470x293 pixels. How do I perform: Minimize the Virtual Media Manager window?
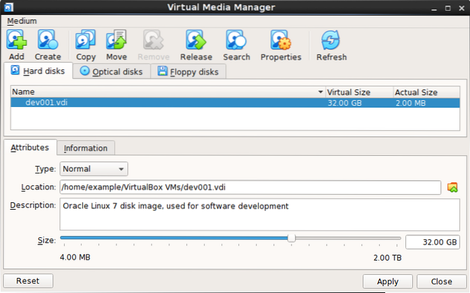point(434,8)
